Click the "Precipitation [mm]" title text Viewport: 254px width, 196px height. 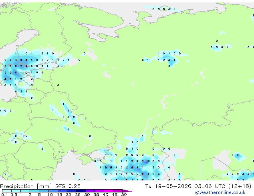click(x=26, y=186)
